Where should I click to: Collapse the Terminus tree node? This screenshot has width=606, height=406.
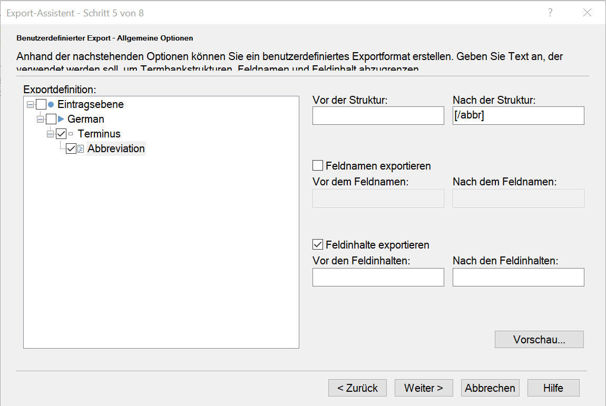point(50,134)
